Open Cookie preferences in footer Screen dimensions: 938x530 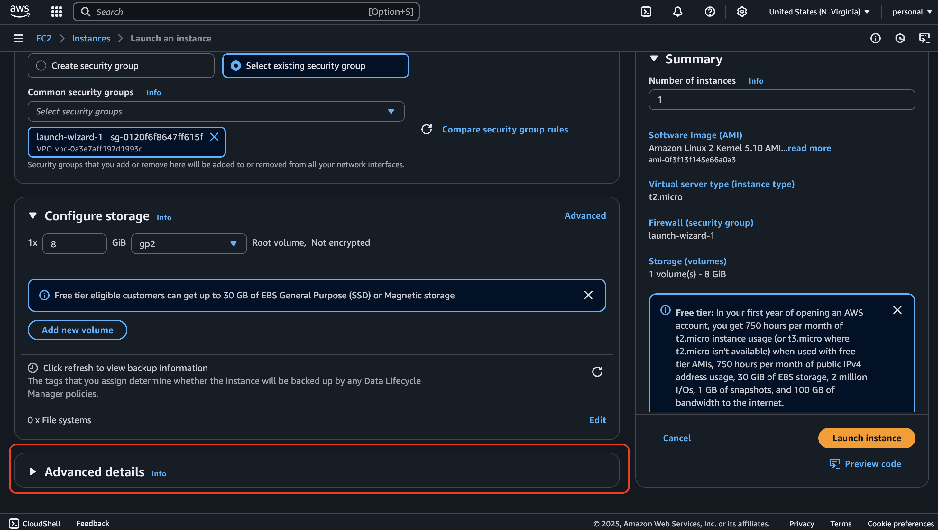point(900,524)
